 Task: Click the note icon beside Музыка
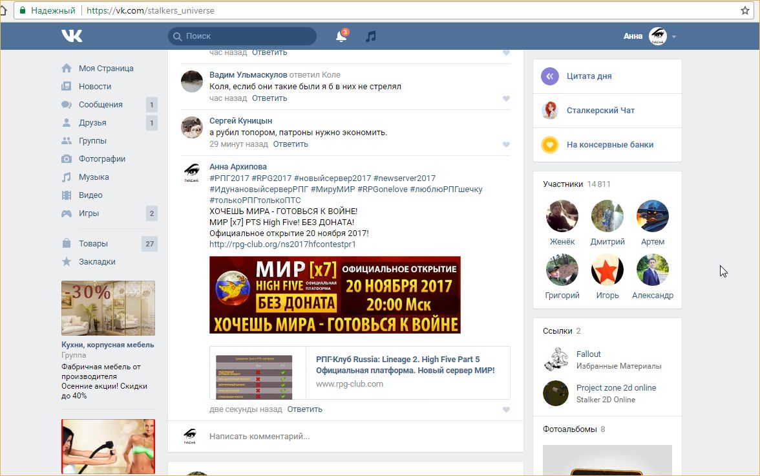point(67,177)
